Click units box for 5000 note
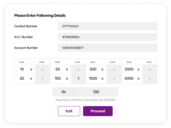The width and height of the screenshot is (171, 128). 150,79
